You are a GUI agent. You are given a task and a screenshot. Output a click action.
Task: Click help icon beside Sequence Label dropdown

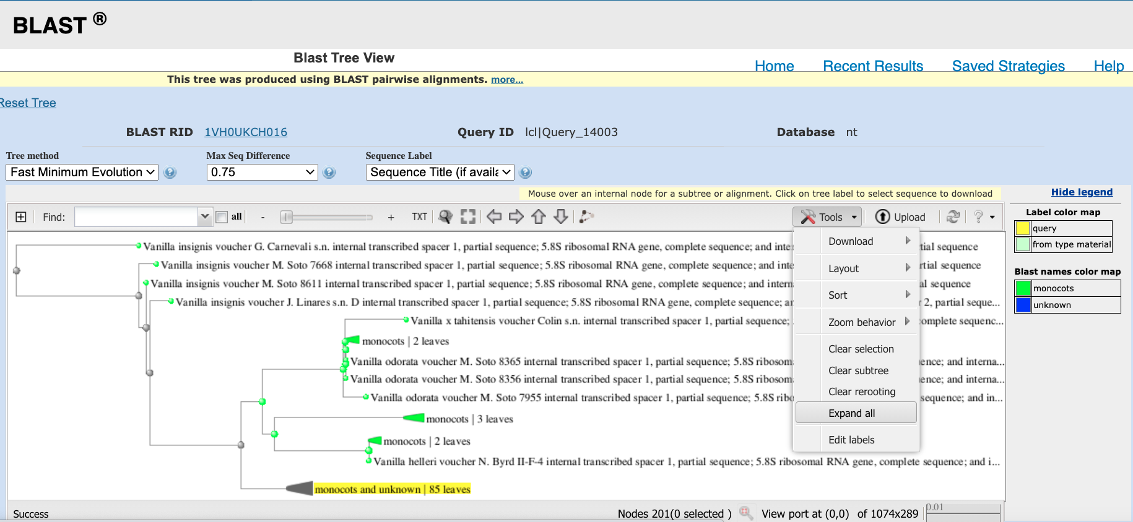(526, 173)
